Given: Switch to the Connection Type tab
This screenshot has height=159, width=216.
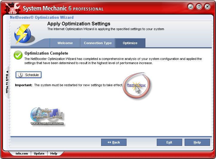Looking at the screenshot, I should click(x=98, y=43).
